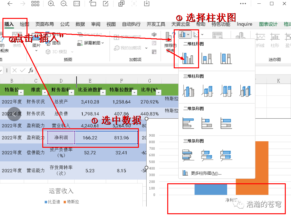Switch to the 绘图 ribbon tab
This screenshot has height=217, width=291.
24,24
